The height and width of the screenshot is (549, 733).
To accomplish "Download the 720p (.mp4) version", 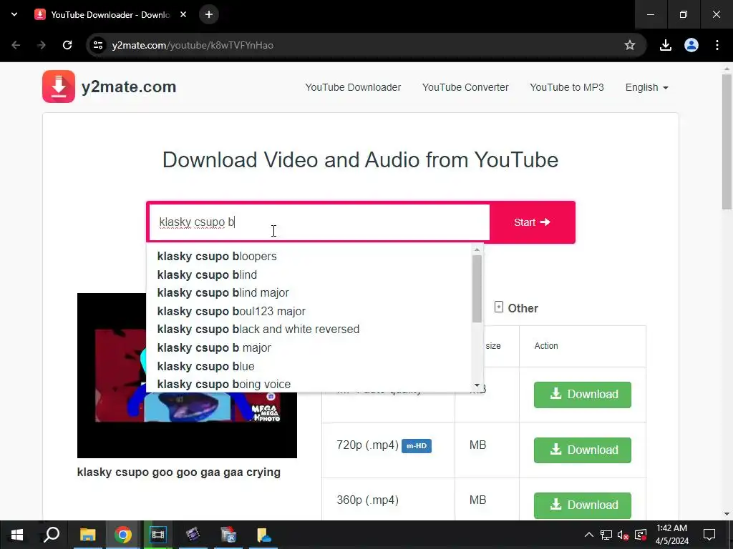I will [x=583, y=450].
